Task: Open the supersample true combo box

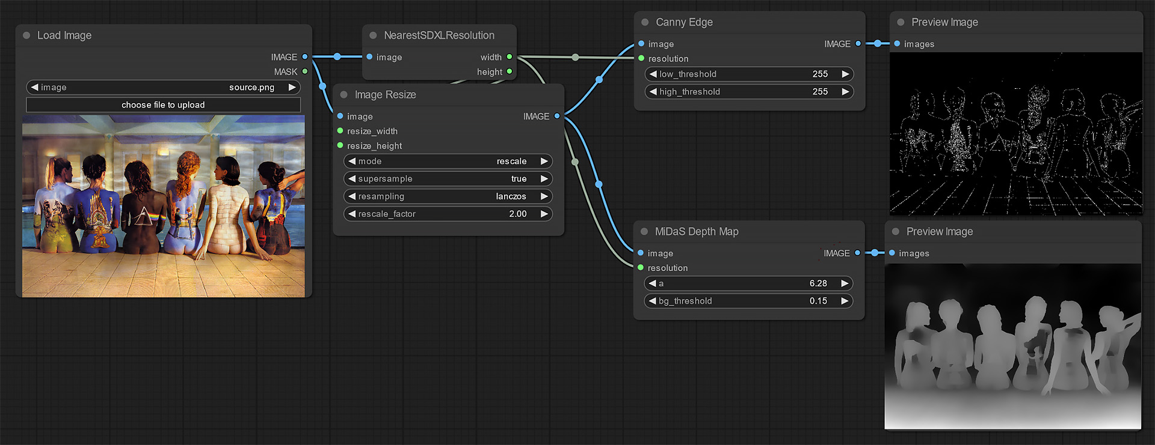Action: tap(448, 178)
